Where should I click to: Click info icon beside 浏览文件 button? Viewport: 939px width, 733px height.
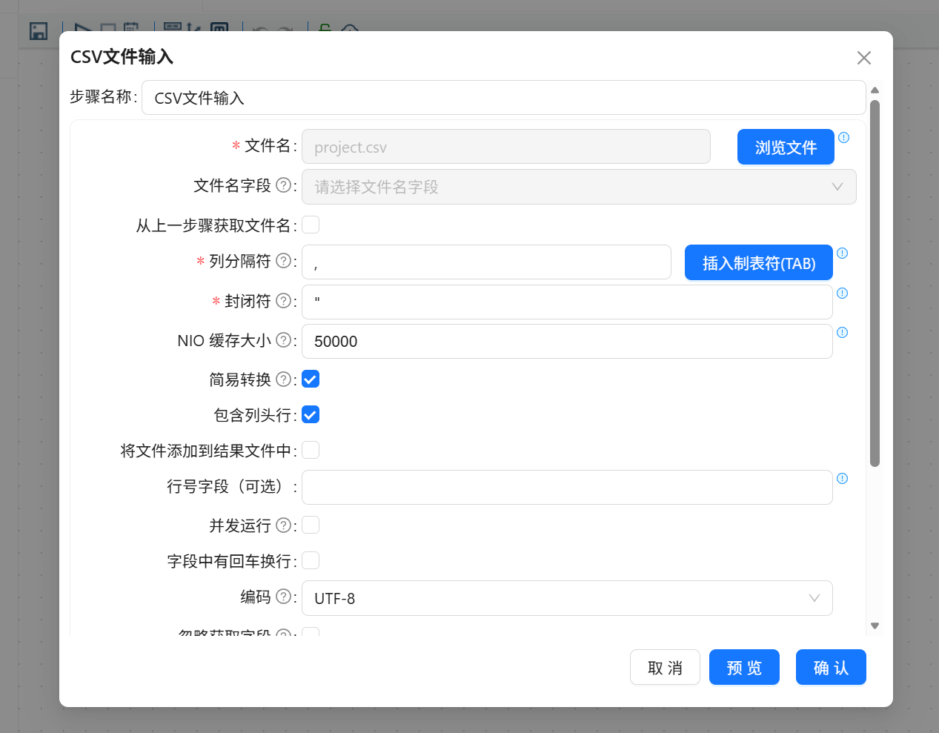tap(843, 137)
